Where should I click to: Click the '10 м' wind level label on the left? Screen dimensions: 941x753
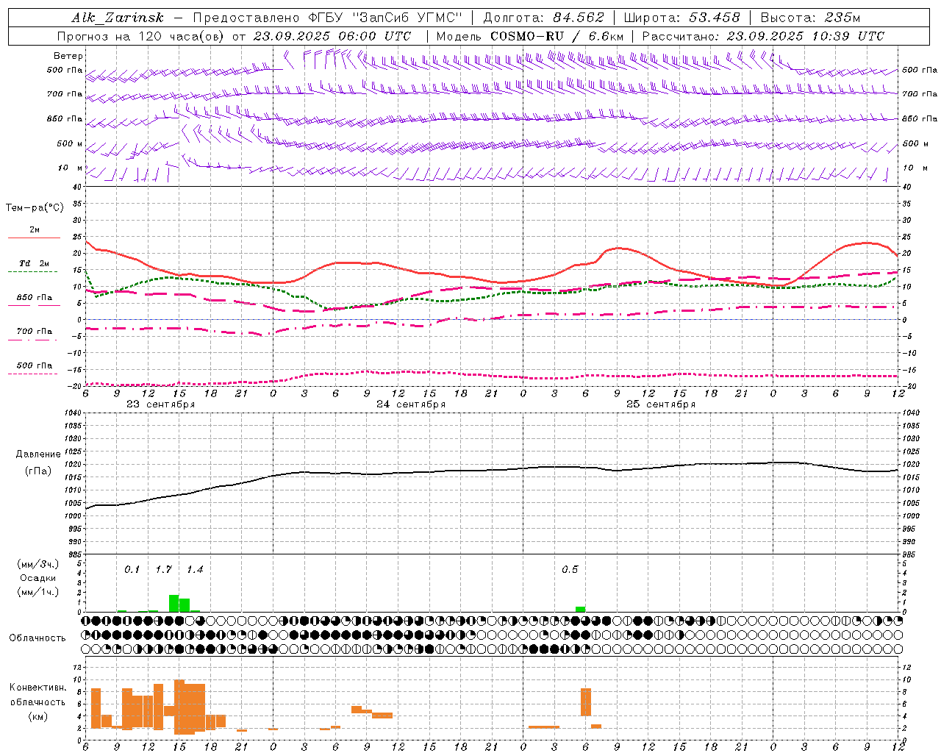(x=71, y=168)
